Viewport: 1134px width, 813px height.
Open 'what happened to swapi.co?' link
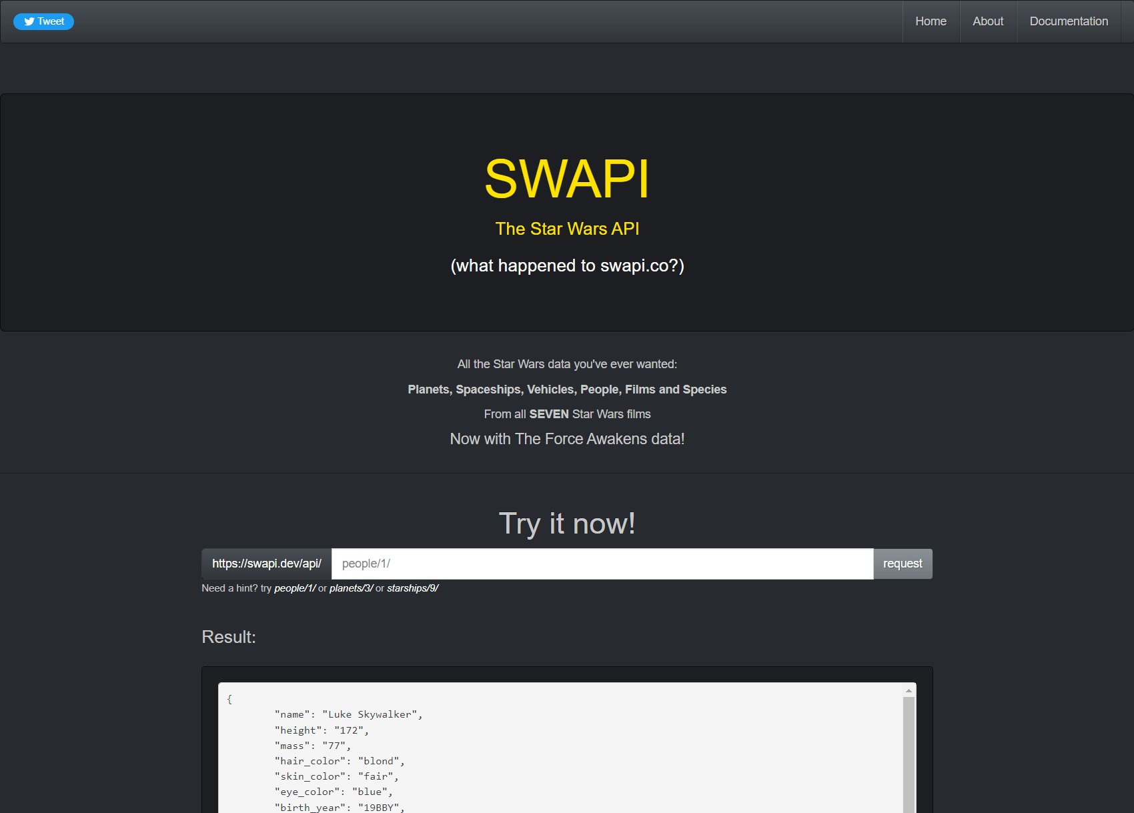[x=567, y=265]
